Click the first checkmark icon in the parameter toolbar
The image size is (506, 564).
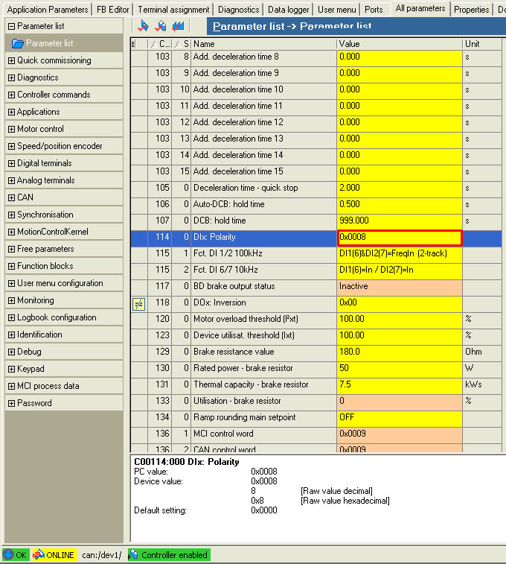point(144,26)
